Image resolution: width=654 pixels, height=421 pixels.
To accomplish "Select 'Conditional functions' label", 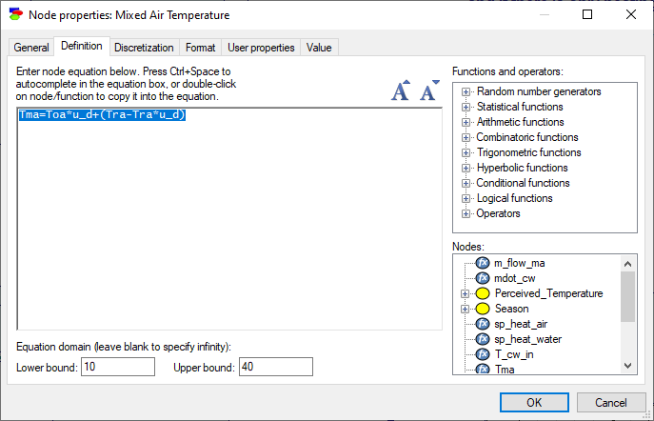I will tap(523, 183).
